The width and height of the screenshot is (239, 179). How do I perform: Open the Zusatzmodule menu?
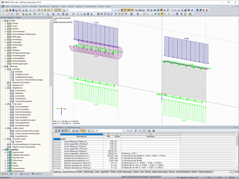point(91,6)
